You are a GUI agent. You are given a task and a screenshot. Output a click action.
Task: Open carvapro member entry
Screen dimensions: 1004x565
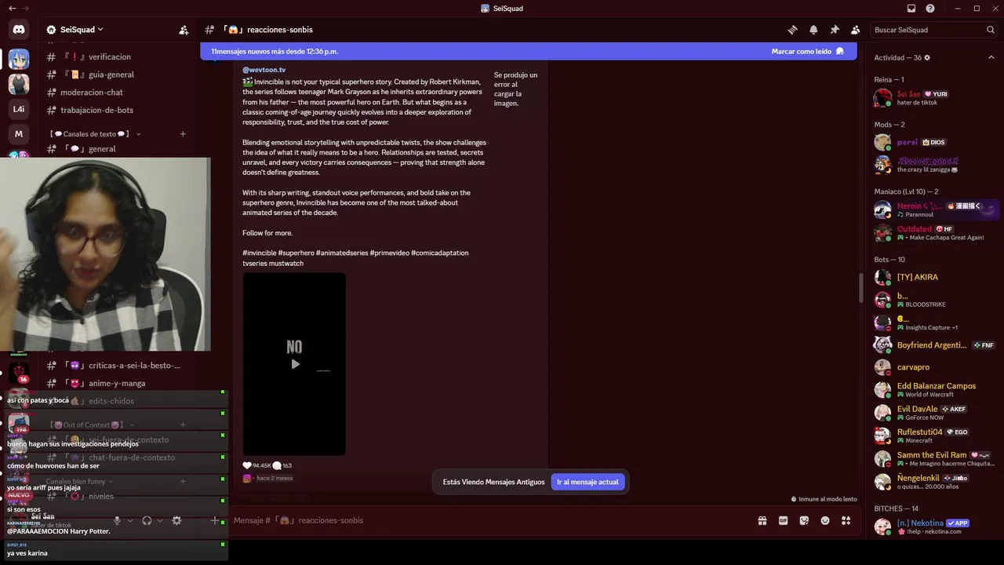[936, 367]
